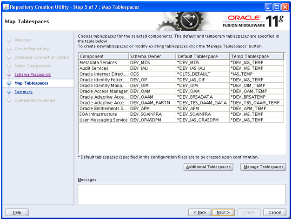Click the Summary step bullet icon
Screen dimensions: 292x220
(x=9, y=92)
